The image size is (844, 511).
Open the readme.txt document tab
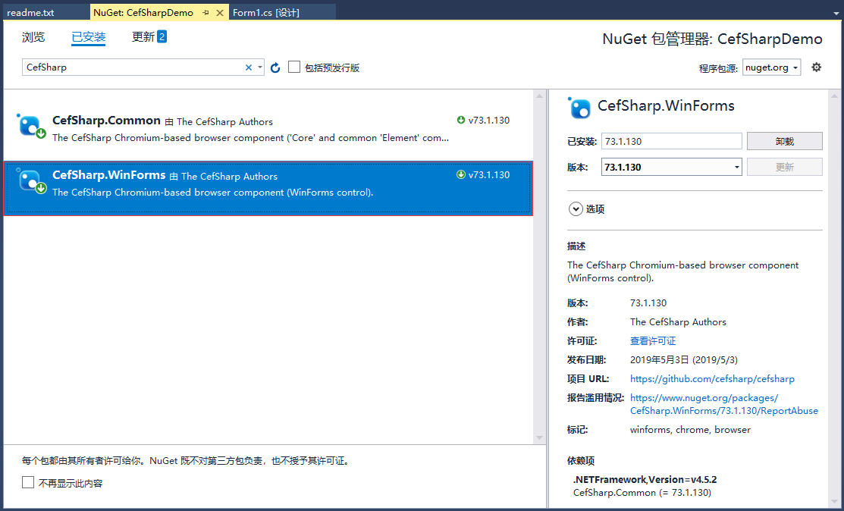click(45, 12)
